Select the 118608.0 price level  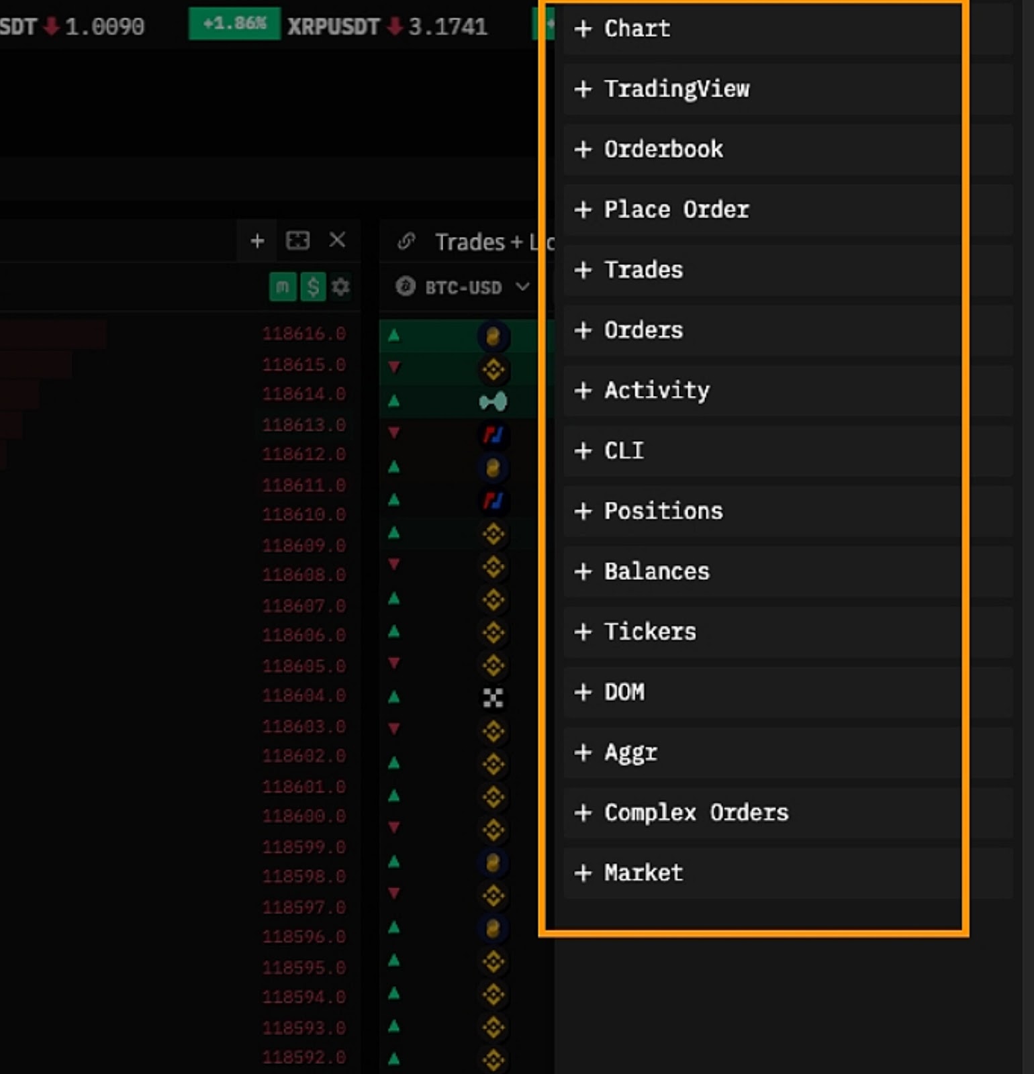(304, 575)
